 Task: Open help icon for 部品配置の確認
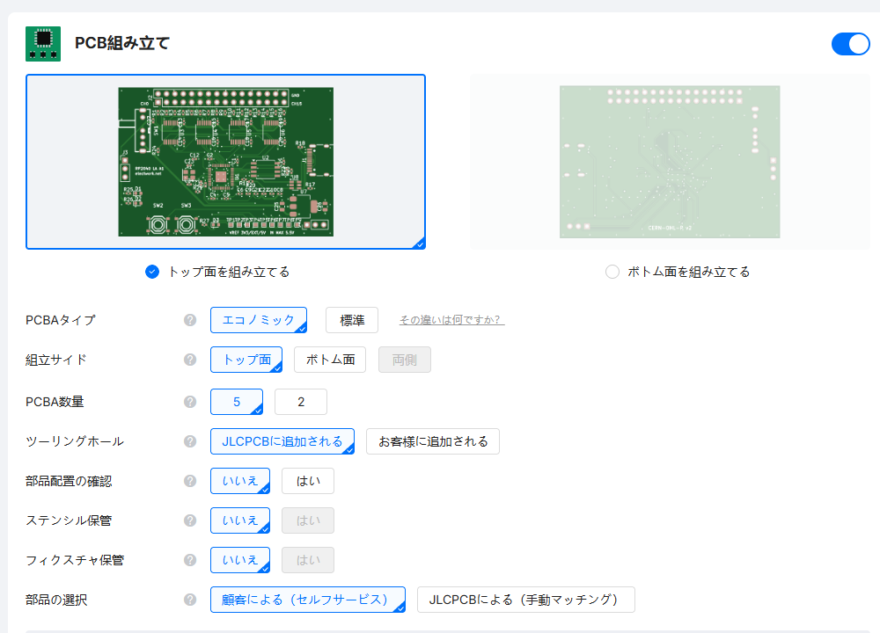(x=190, y=481)
